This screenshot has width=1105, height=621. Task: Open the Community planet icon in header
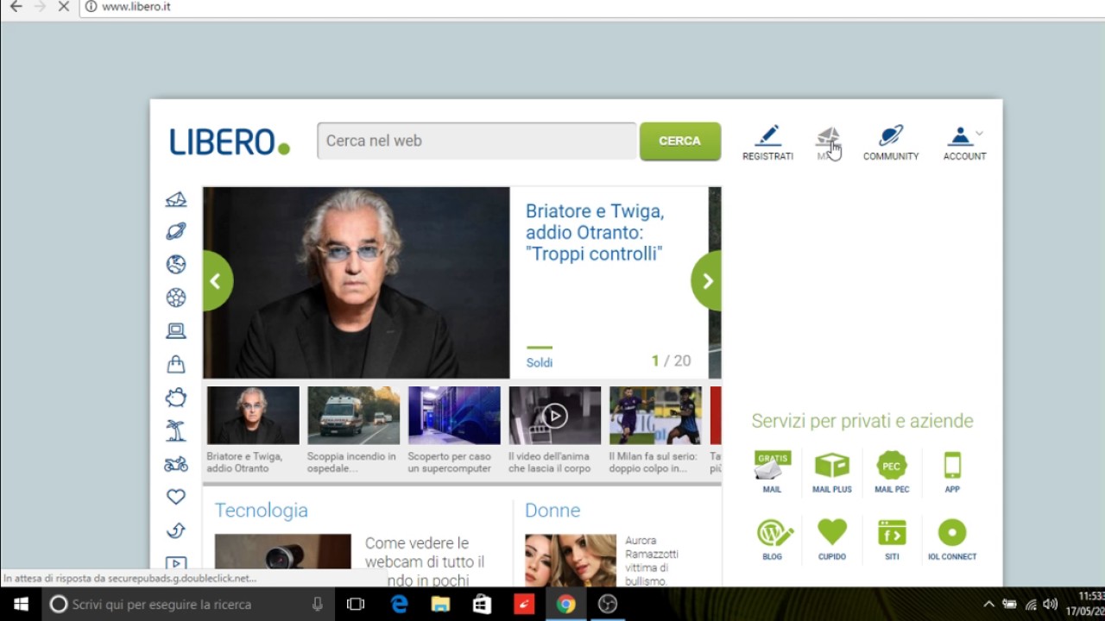(891, 136)
